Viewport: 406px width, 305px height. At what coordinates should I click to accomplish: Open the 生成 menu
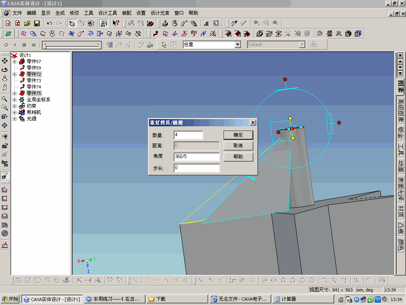click(60, 13)
